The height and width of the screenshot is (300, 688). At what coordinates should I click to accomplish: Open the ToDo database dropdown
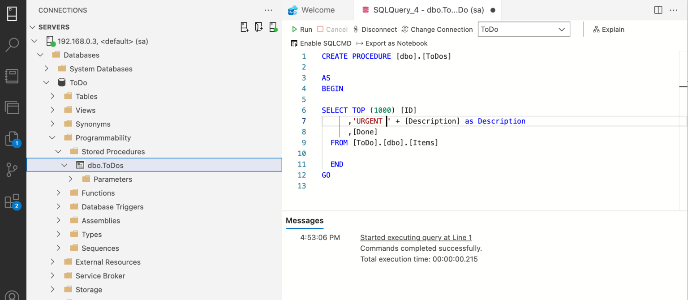pos(524,30)
